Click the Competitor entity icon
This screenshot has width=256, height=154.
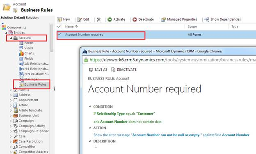click(x=16, y=147)
